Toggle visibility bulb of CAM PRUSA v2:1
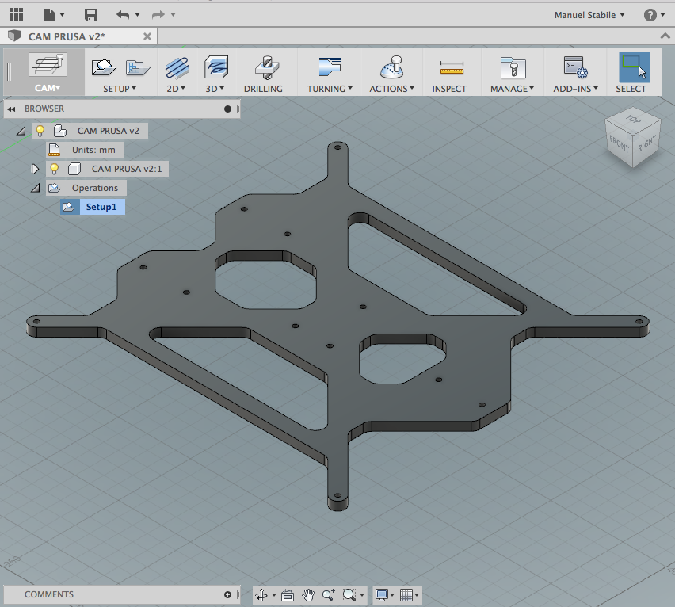Viewport: 675px width, 607px height. (54, 169)
